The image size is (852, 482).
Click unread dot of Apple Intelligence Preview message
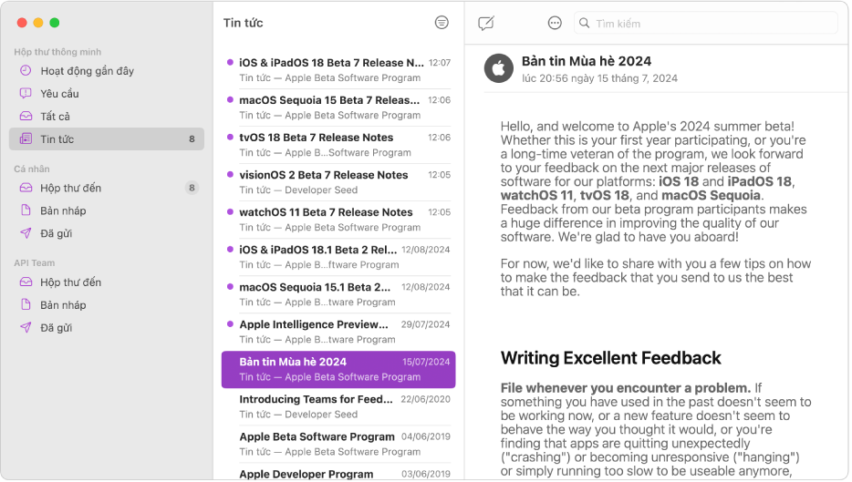(x=230, y=324)
